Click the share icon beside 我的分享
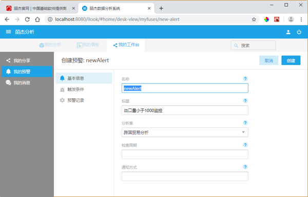 tap(8, 60)
